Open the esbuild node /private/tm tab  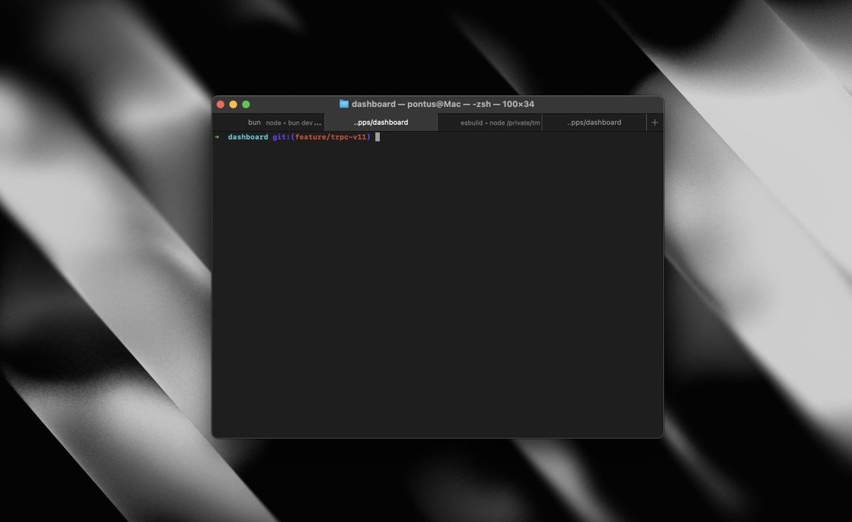pos(490,123)
